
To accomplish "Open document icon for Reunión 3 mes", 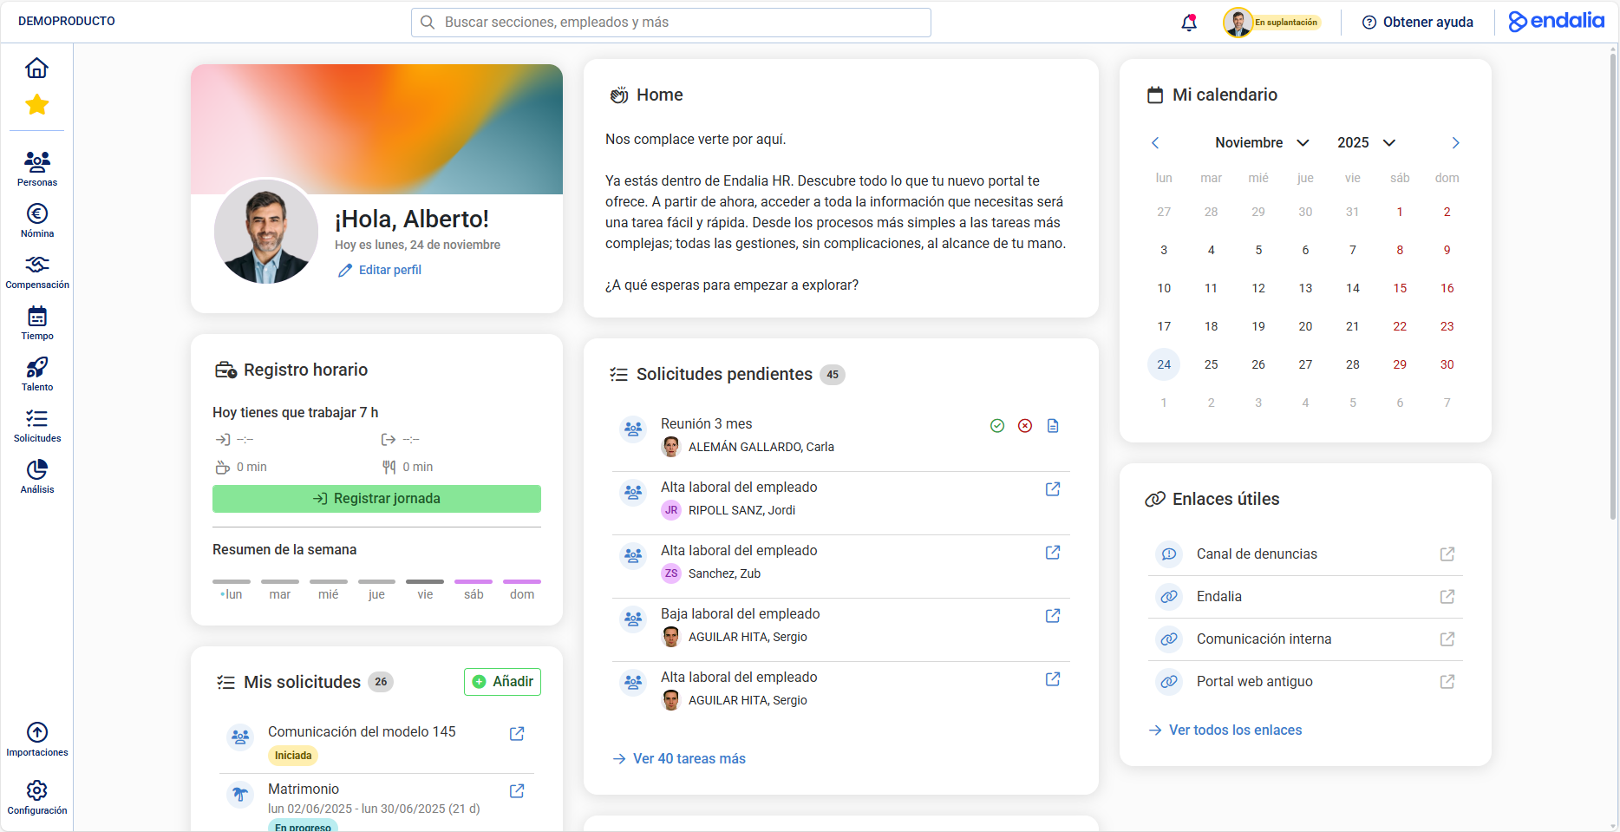I will (1053, 426).
